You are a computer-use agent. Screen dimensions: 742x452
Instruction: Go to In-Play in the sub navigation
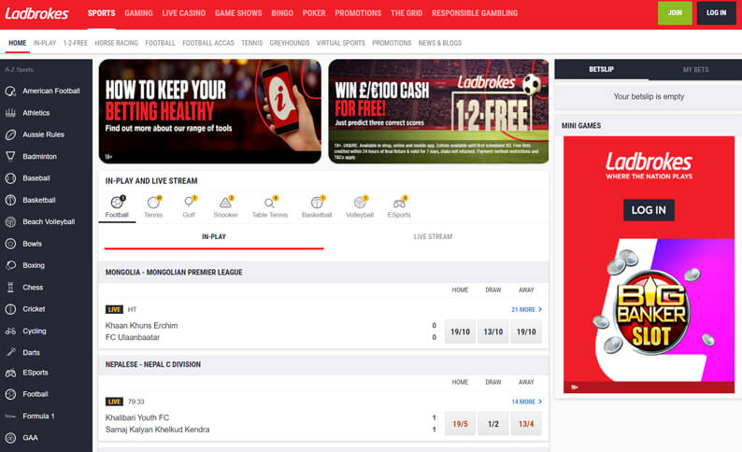coord(45,43)
